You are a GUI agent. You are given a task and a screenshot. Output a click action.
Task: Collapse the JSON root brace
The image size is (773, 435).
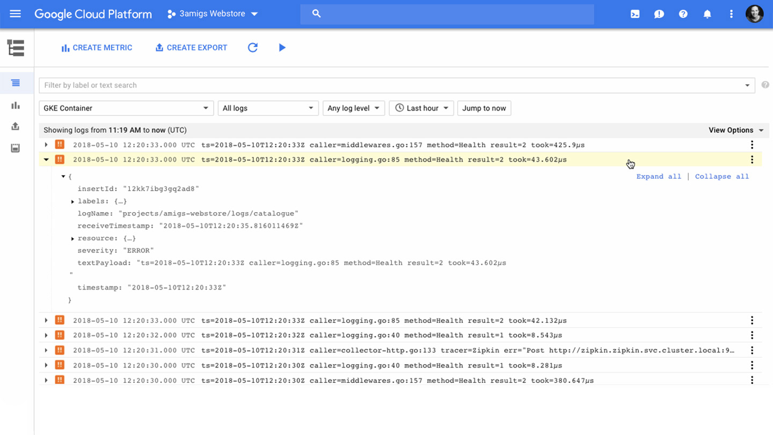point(63,177)
